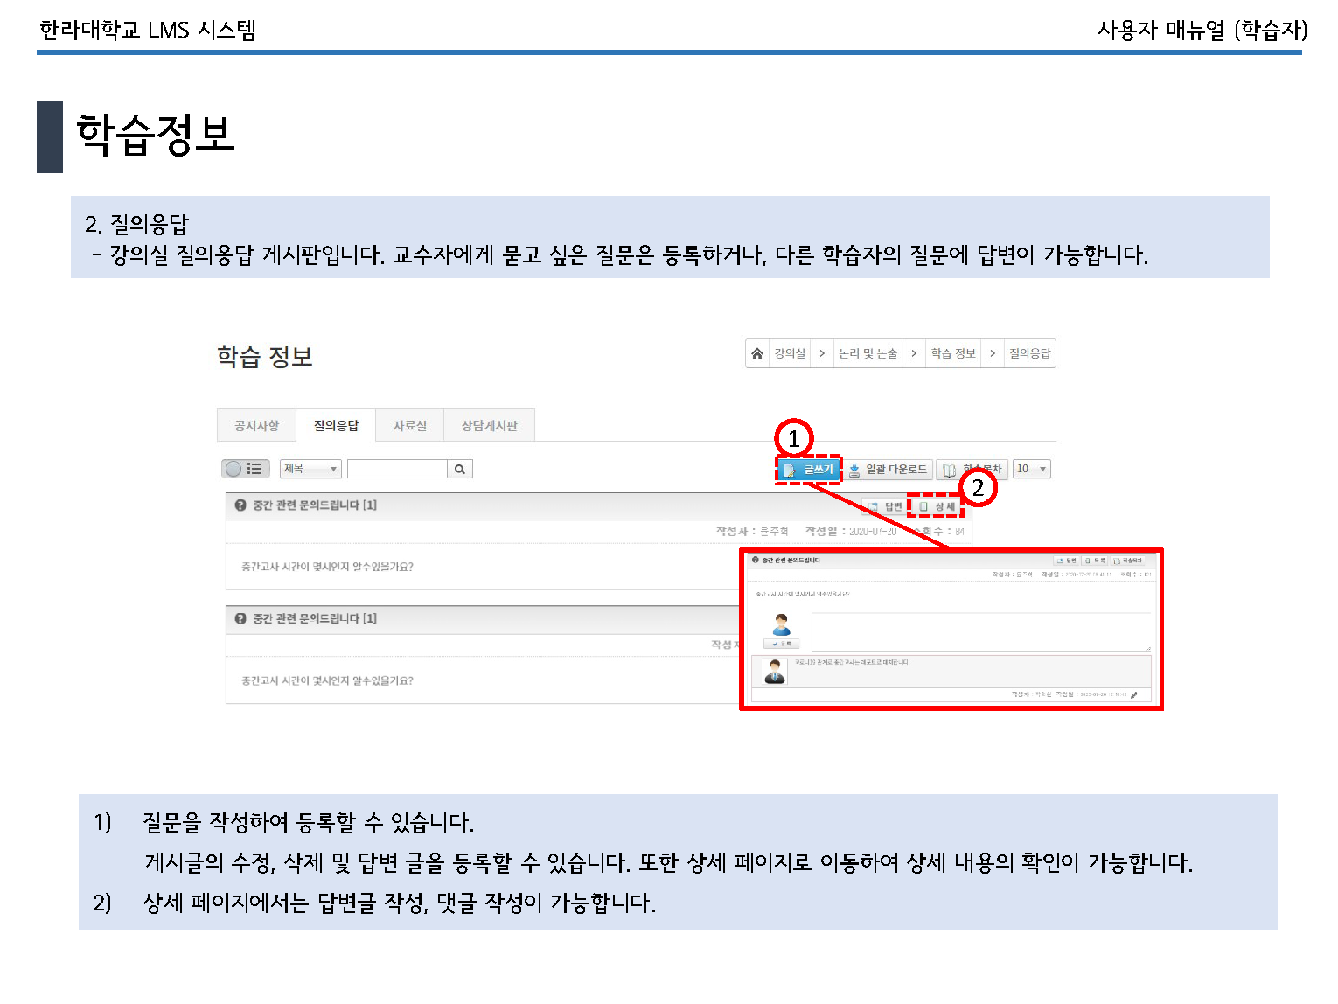Click the 강의실 breadcrumb link
The width and height of the screenshot is (1338, 1004).
(x=789, y=353)
